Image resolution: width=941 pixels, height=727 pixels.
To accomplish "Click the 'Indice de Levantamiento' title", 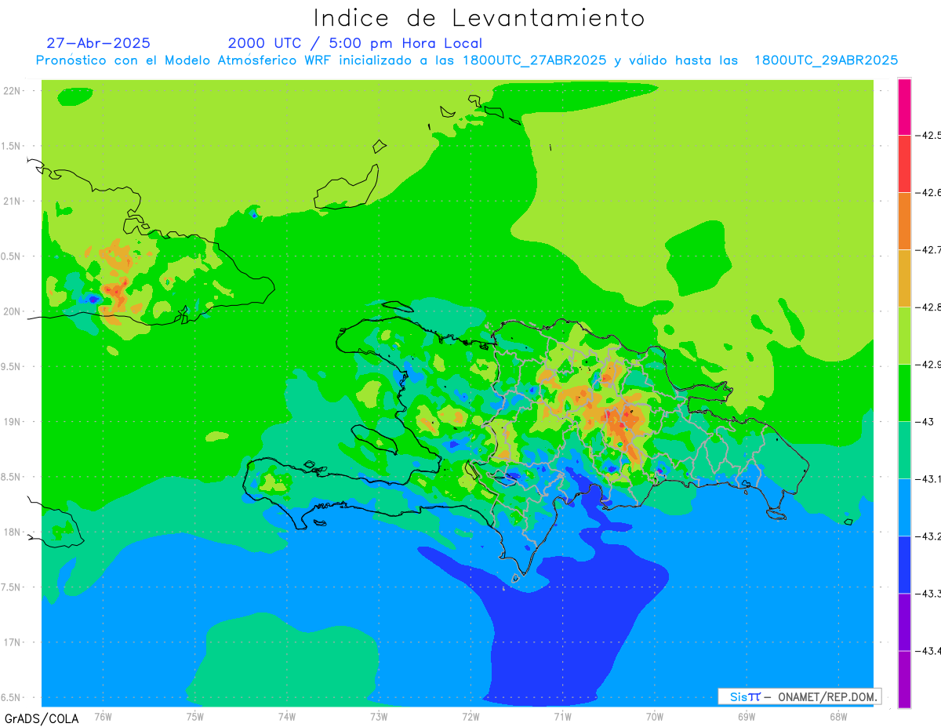I will coord(479,17).
